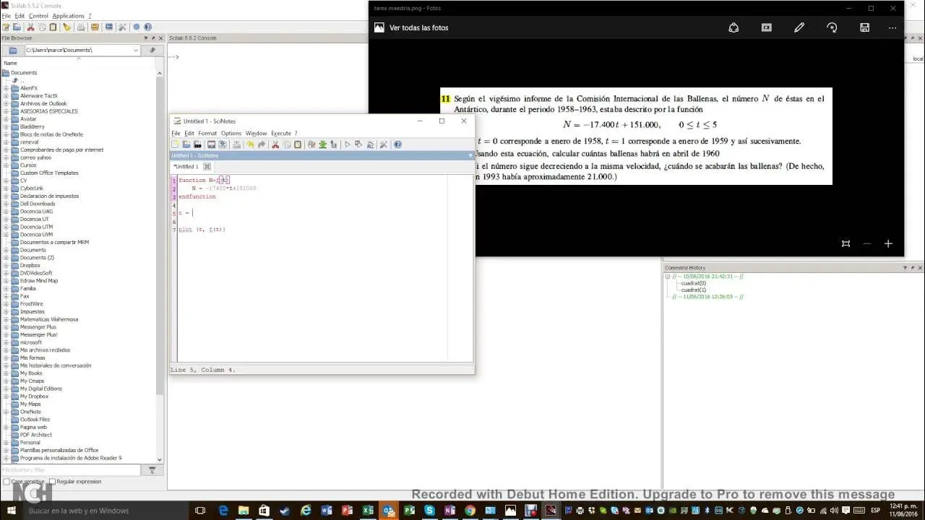The width and height of the screenshot is (925, 520).
Task: Select the Save icon in SciNotes toolbar
Action: (x=198, y=144)
